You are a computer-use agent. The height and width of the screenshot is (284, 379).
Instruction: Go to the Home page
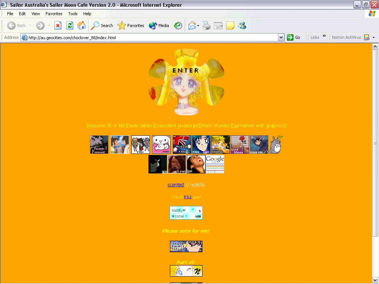click(x=81, y=26)
